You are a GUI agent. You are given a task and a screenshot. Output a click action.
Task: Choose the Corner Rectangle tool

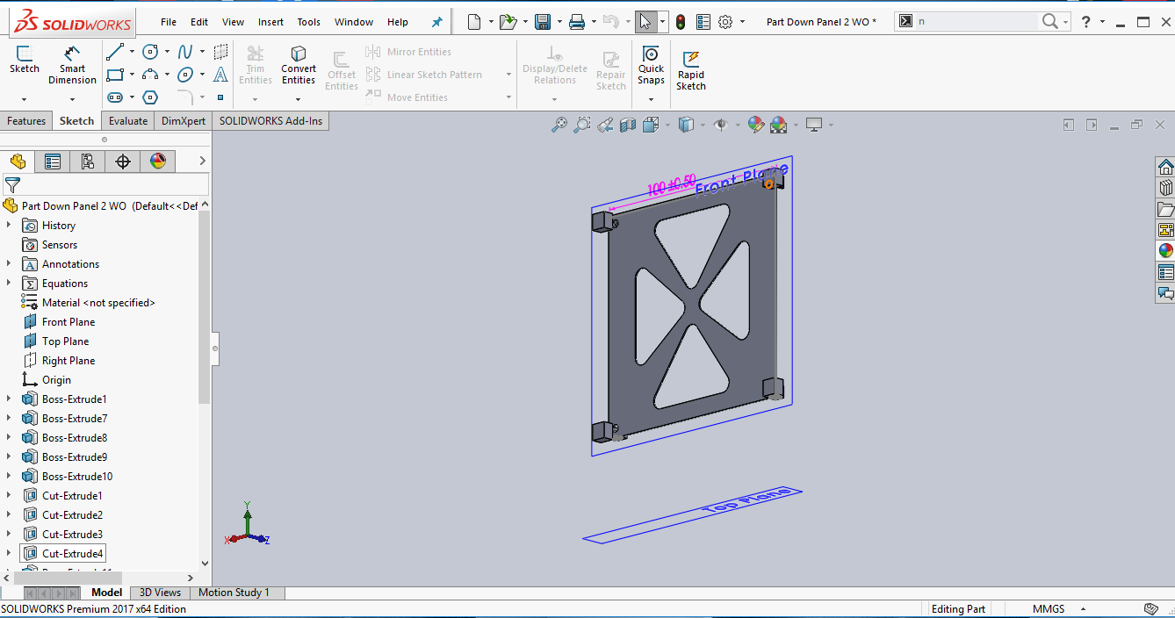click(115, 75)
